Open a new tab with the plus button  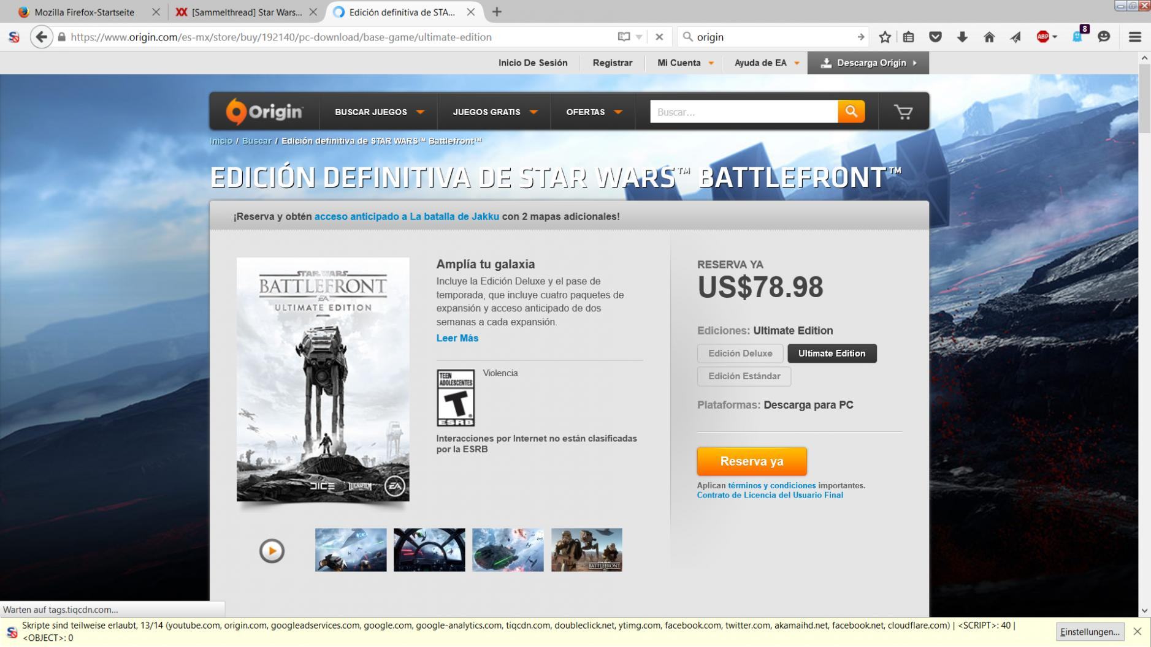click(497, 12)
